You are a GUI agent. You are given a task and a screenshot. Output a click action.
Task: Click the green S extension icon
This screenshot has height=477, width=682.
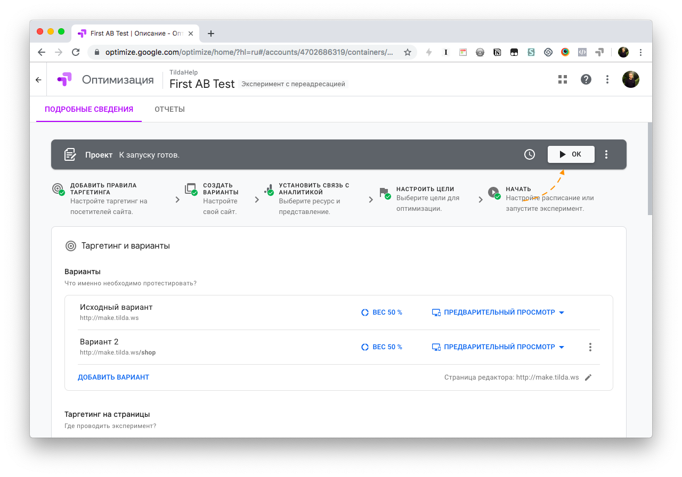(531, 52)
